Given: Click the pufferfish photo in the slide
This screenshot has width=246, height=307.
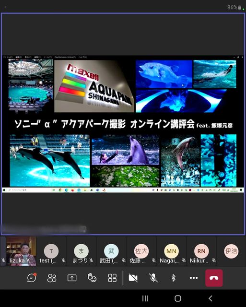Looking at the screenshot, I should 164,74.
